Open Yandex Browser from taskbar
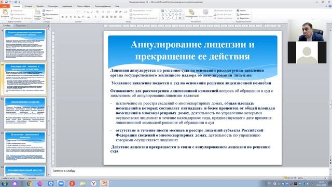332x187 pixels. (x=93, y=183)
